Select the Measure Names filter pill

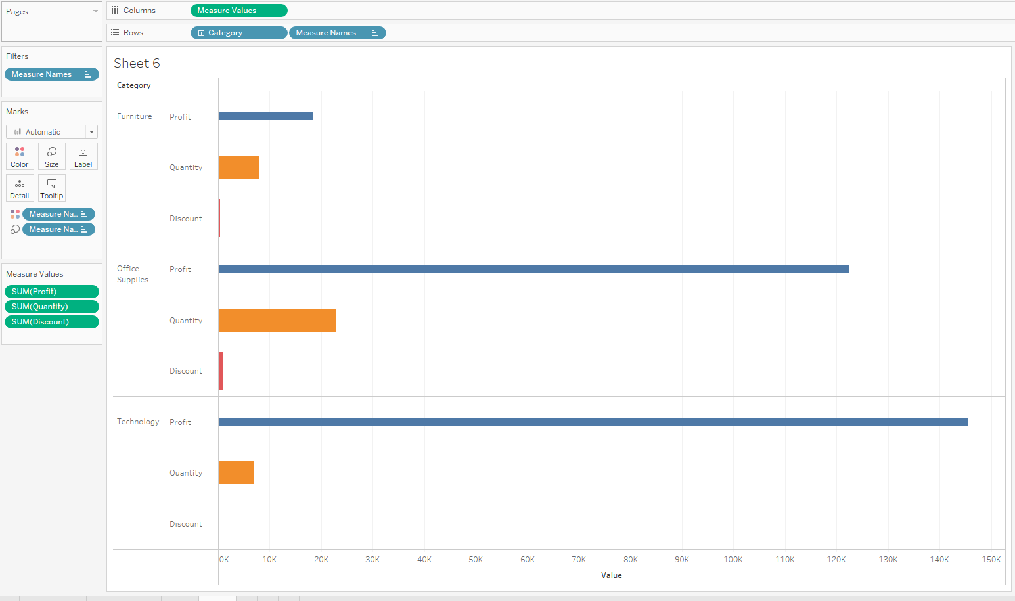point(52,74)
